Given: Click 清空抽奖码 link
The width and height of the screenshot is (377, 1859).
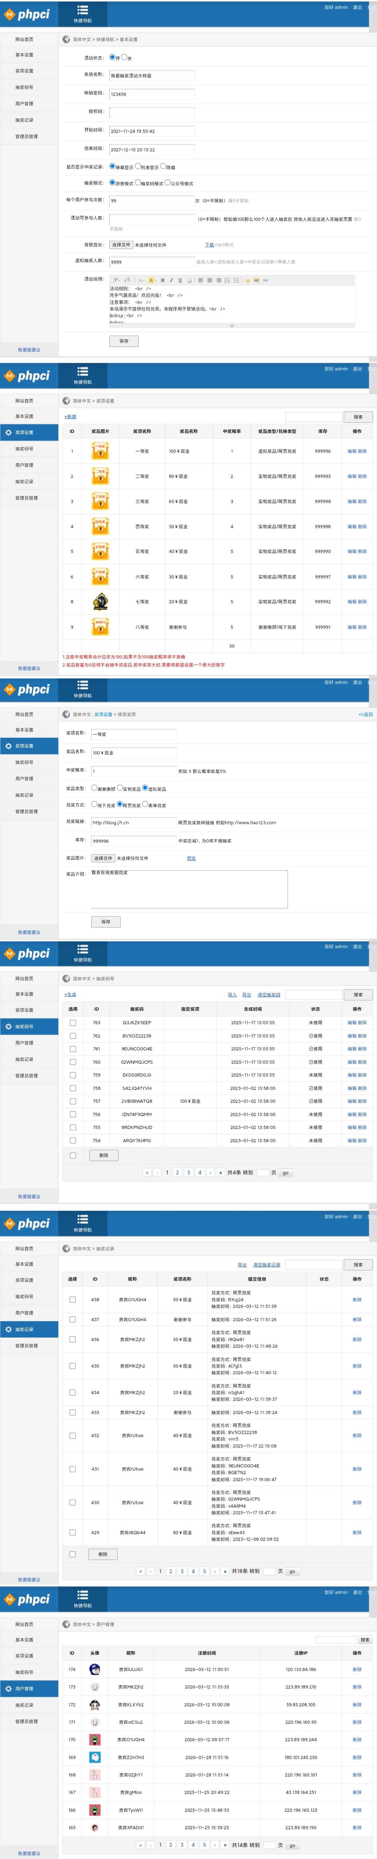Looking at the screenshot, I should coord(269,994).
